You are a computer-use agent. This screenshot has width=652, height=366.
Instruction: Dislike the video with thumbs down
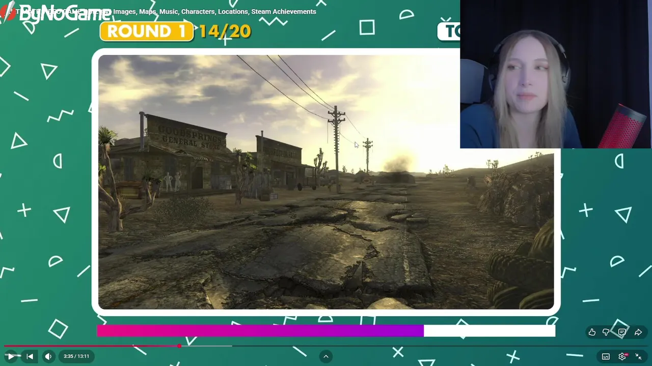pyautogui.click(x=606, y=332)
